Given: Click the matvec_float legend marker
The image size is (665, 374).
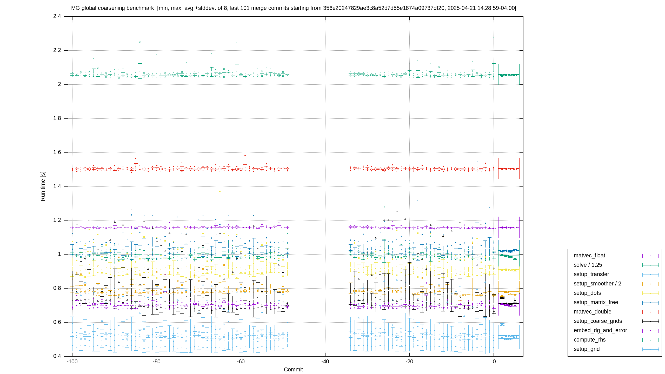Looking at the screenshot, I should coord(650,256).
